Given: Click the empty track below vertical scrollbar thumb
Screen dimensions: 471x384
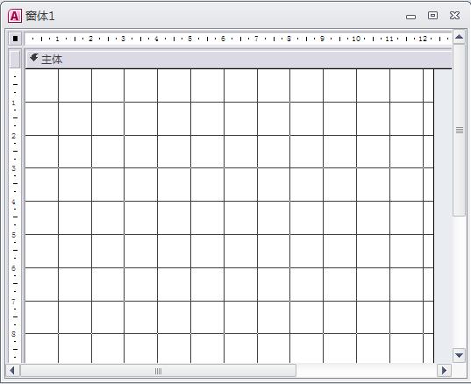Looking at the screenshot, I should point(459,281).
